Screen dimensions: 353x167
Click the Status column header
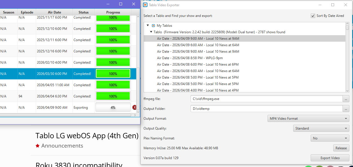pyautogui.click(x=83, y=12)
